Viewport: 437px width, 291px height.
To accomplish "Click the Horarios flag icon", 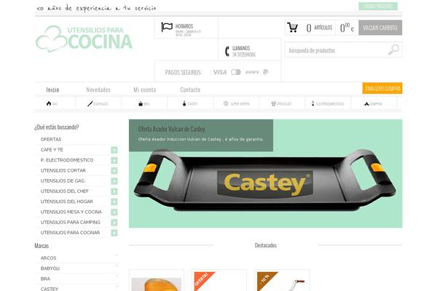I will point(167,28).
